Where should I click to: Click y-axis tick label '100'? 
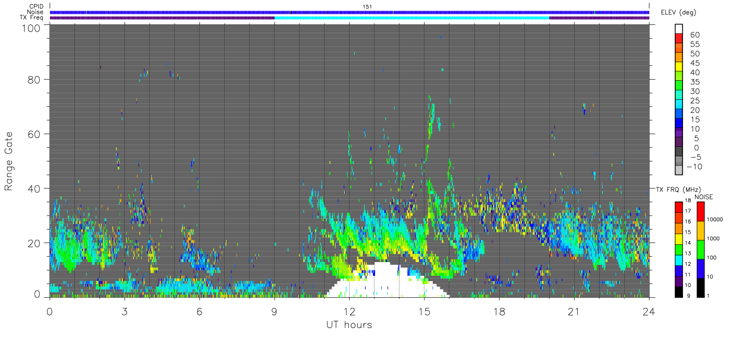tap(31, 27)
